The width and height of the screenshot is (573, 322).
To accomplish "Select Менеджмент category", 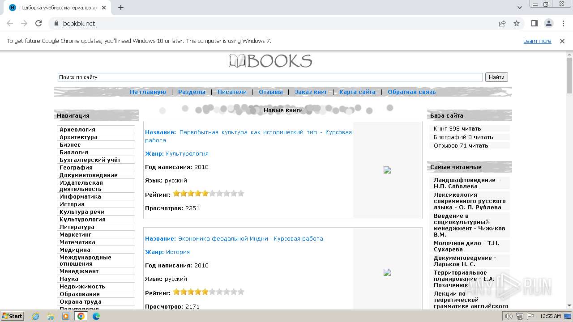I will (79, 271).
